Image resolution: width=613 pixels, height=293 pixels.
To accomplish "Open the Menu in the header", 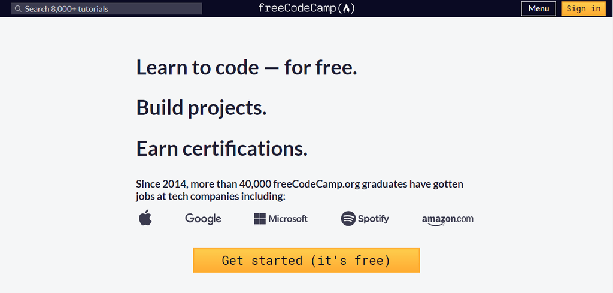I will (x=538, y=9).
